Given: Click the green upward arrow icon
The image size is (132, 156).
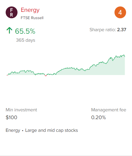Looking at the screenshot, I should coord(9,30).
